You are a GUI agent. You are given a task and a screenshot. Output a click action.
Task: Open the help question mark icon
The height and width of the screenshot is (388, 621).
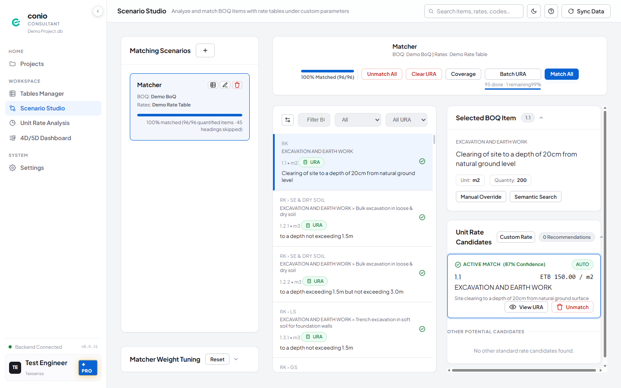551,11
